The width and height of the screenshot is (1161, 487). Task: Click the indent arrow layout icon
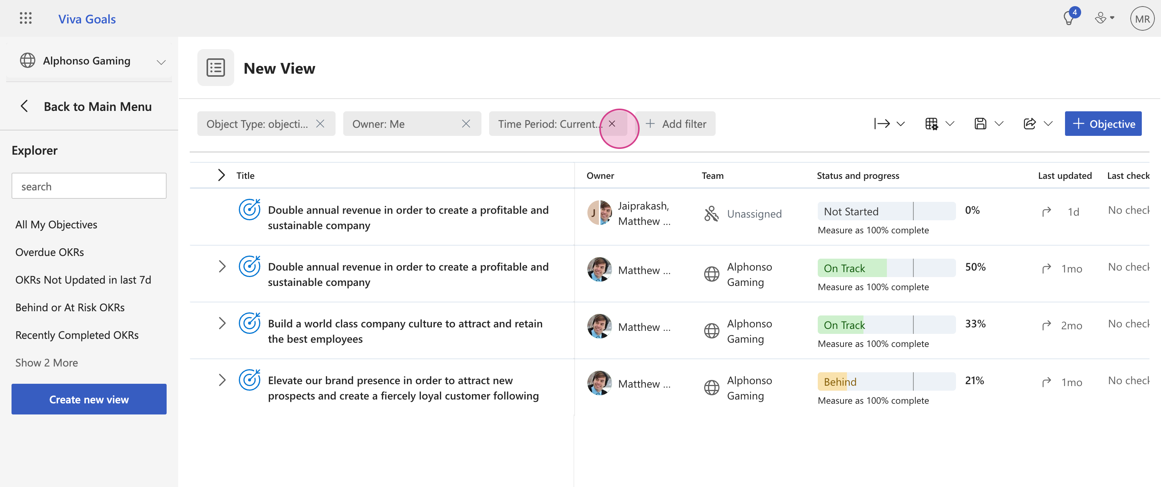pyautogui.click(x=882, y=124)
